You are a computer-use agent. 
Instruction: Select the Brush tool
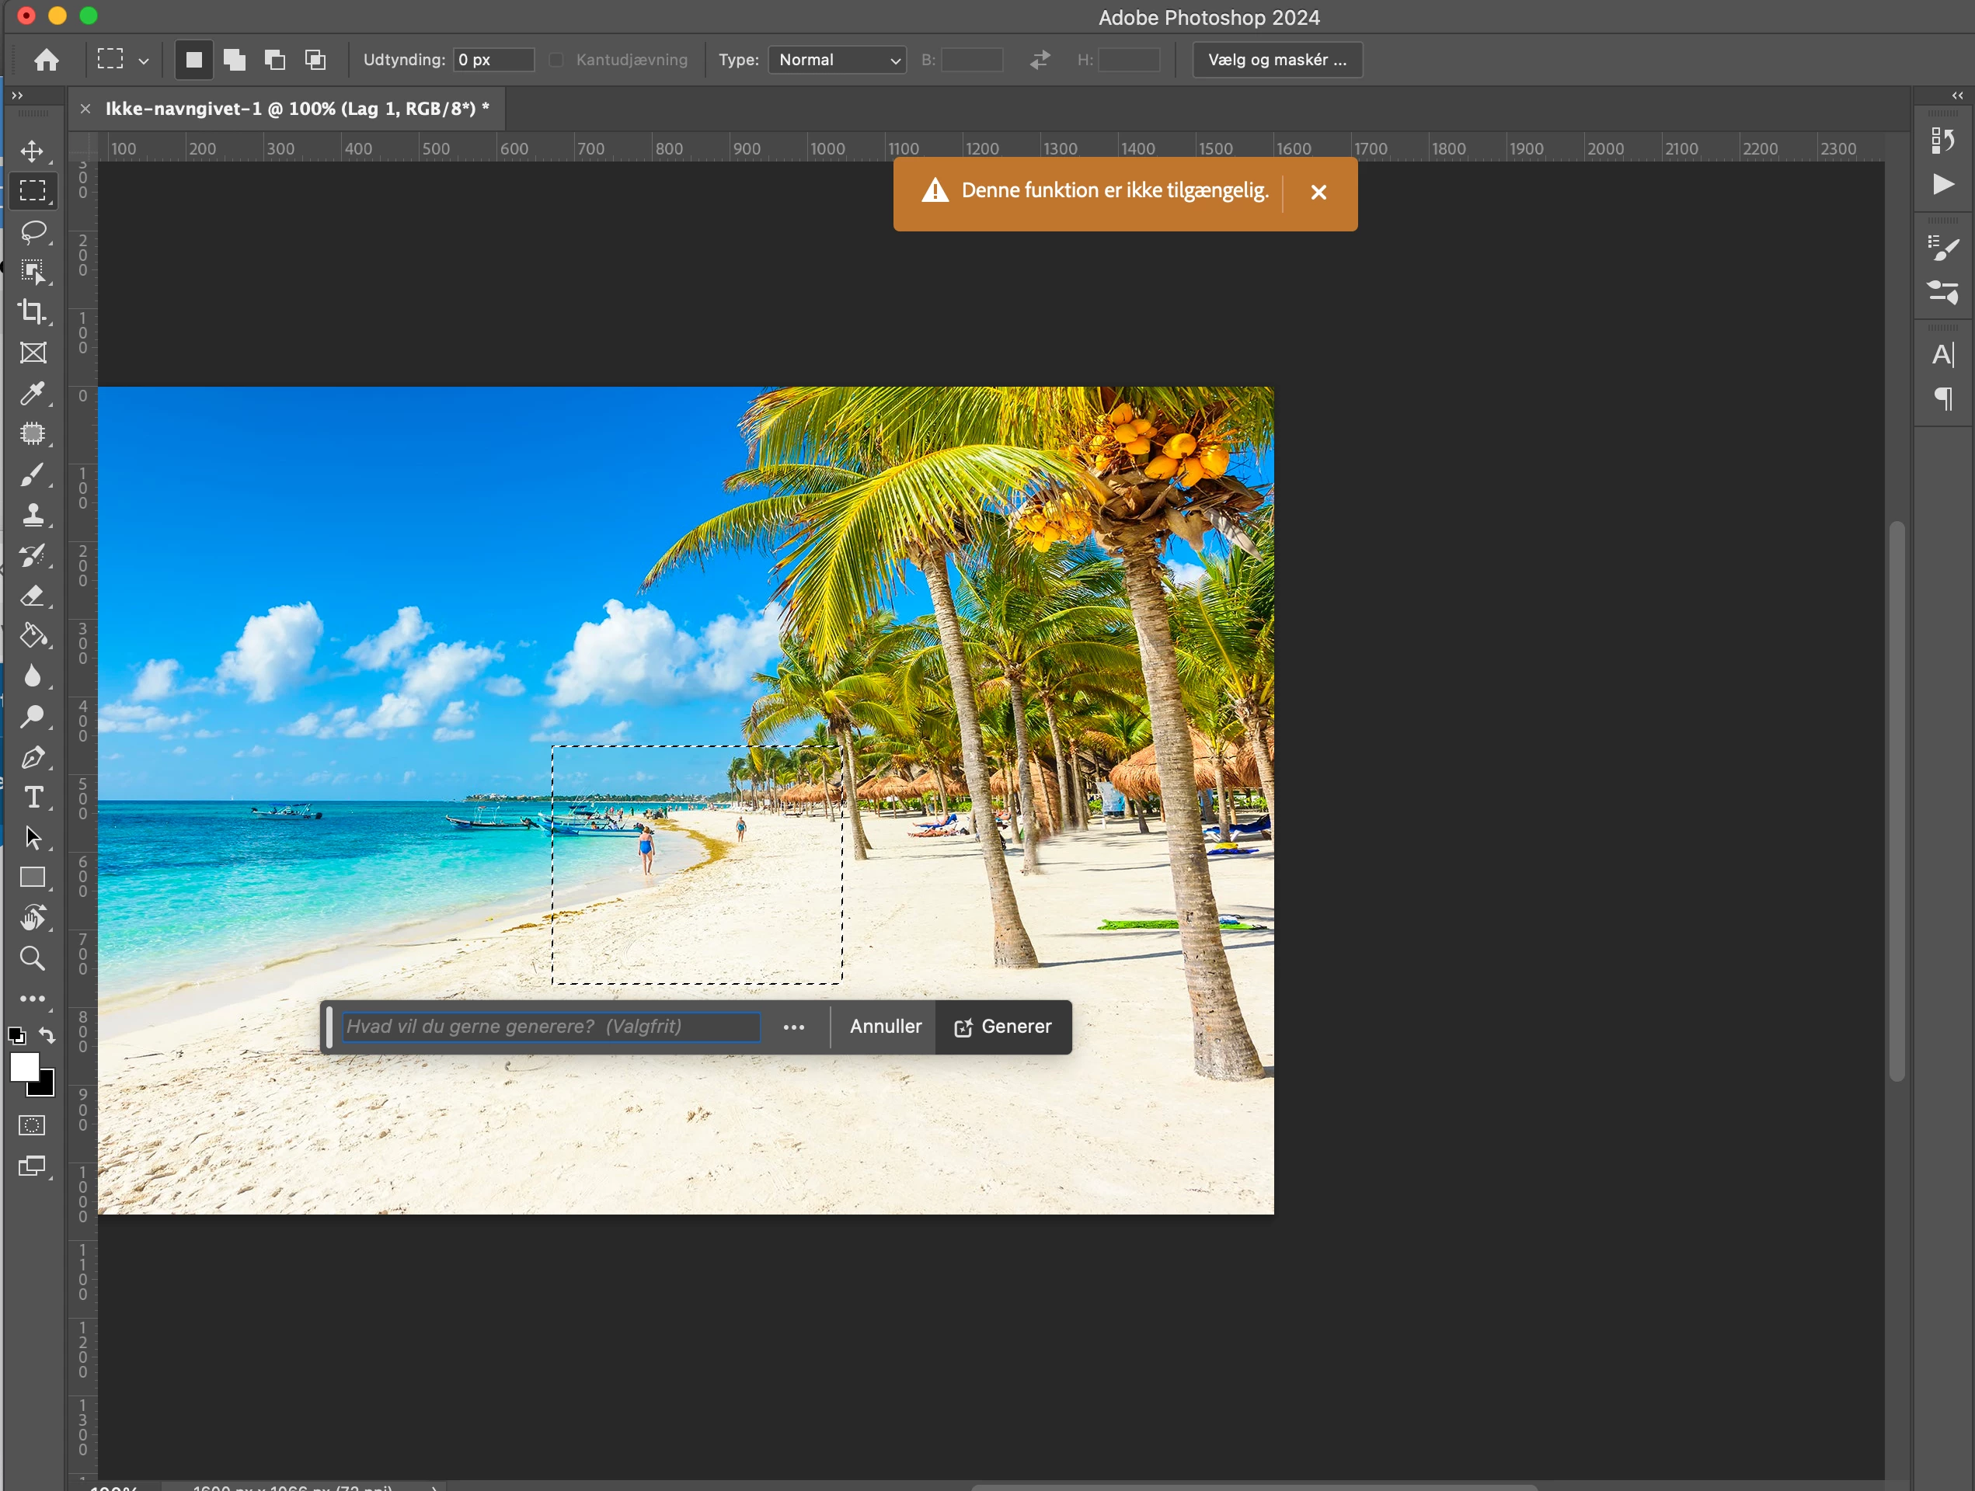(33, 474)
